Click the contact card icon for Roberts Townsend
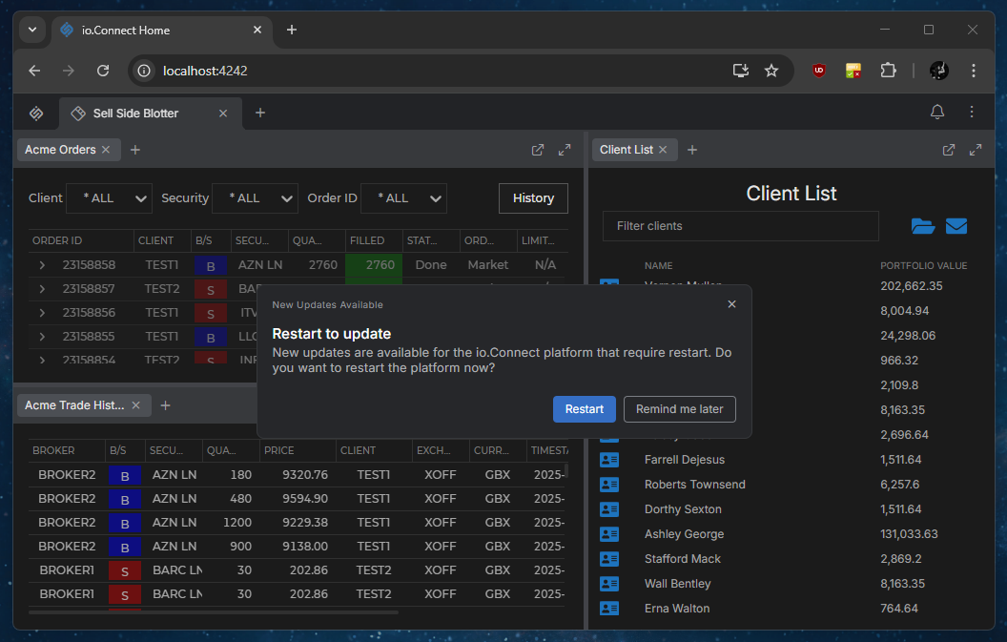Image resolution: width=1007 pixels, height=642 pixels. [608, 485]
